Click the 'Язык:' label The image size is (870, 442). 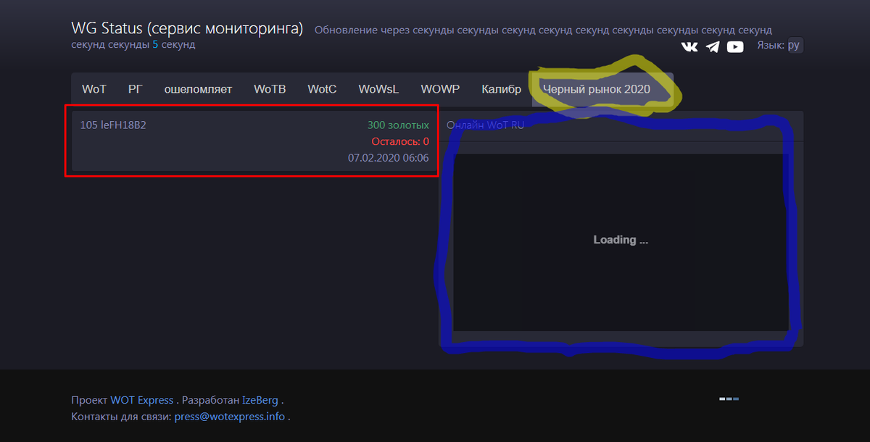pos(770,45)
